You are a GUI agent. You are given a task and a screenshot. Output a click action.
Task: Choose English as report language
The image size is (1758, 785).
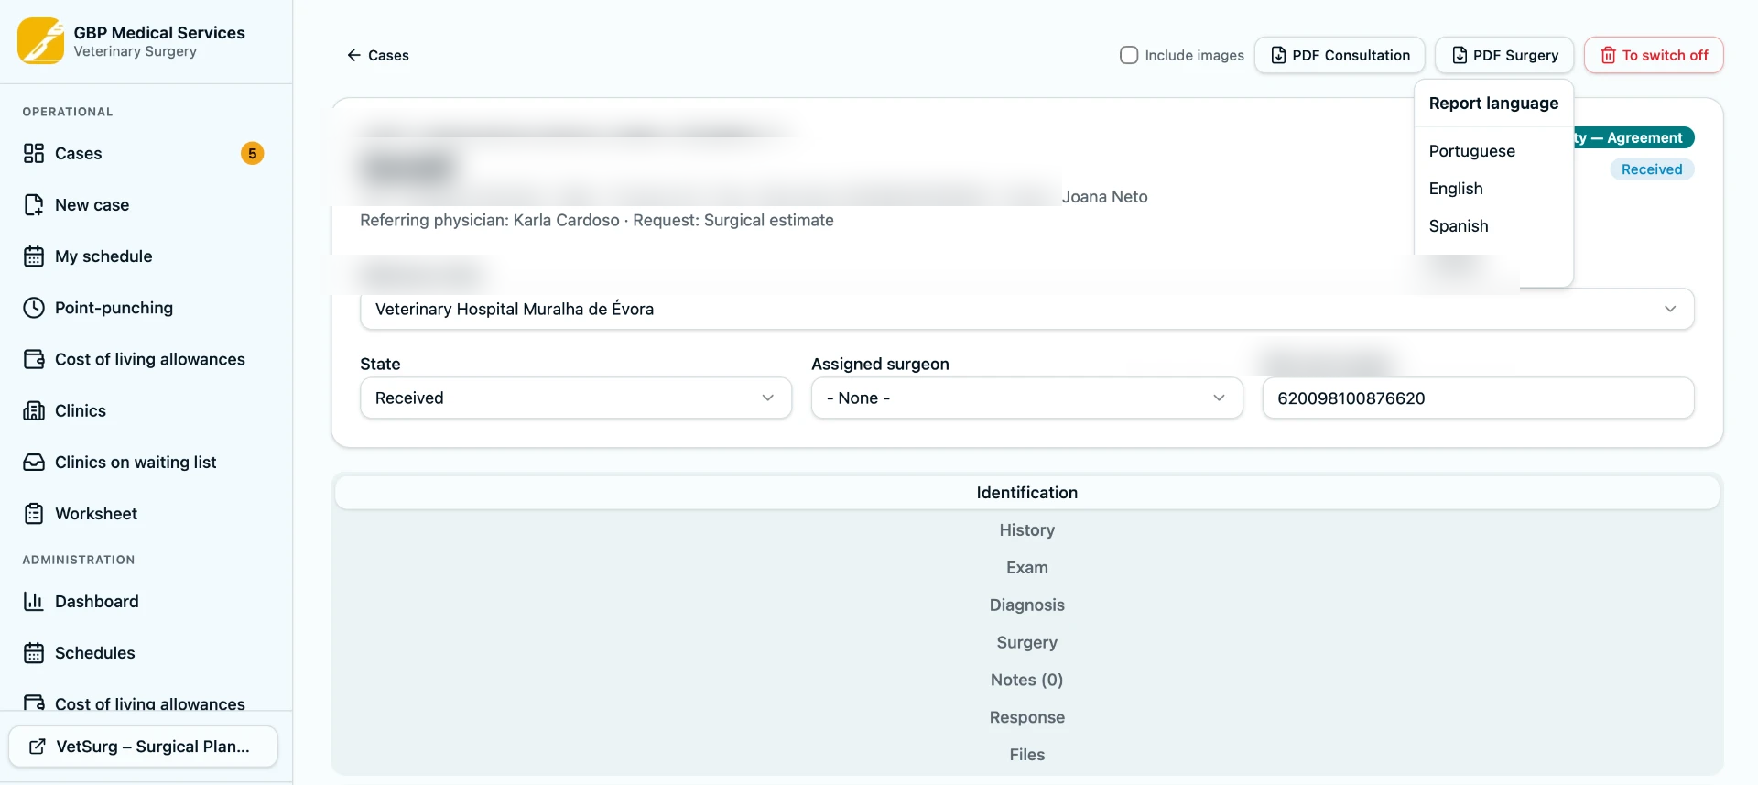[x=1456, y=189]
